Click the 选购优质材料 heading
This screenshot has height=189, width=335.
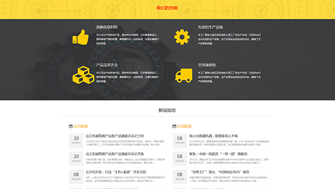(x=107, y=27)
